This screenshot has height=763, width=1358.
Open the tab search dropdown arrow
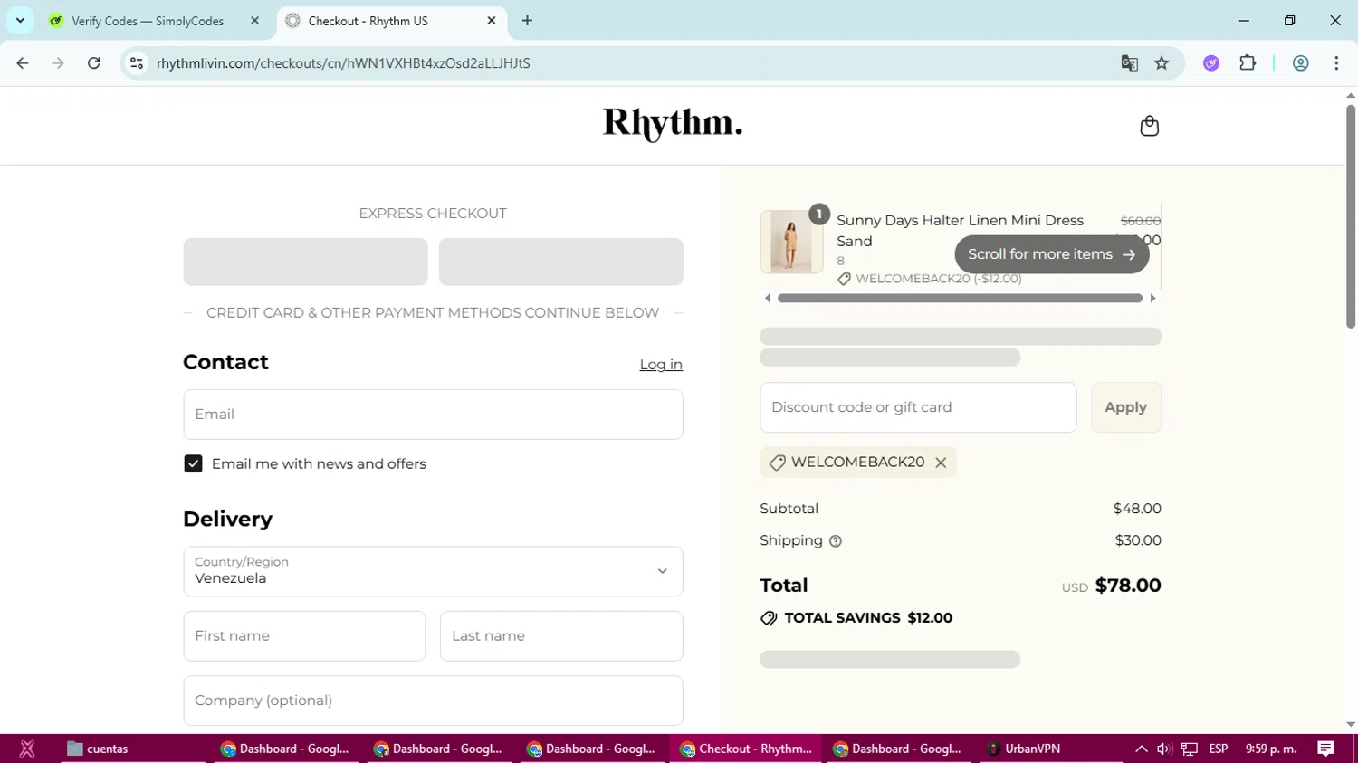pos(20,21)
